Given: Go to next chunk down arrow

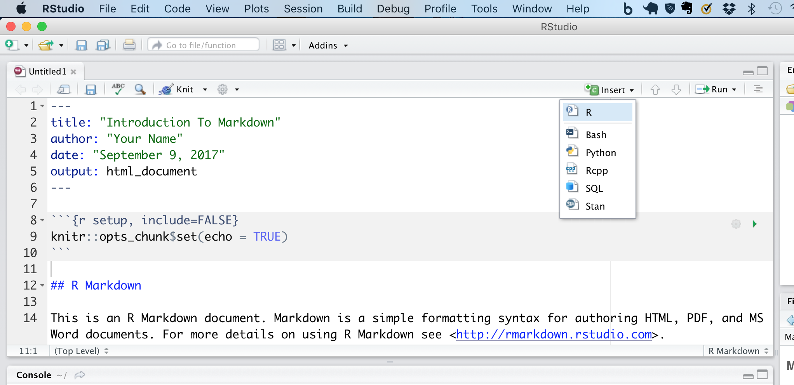Looking at the screenshot, I should click(x=676, y=90).
